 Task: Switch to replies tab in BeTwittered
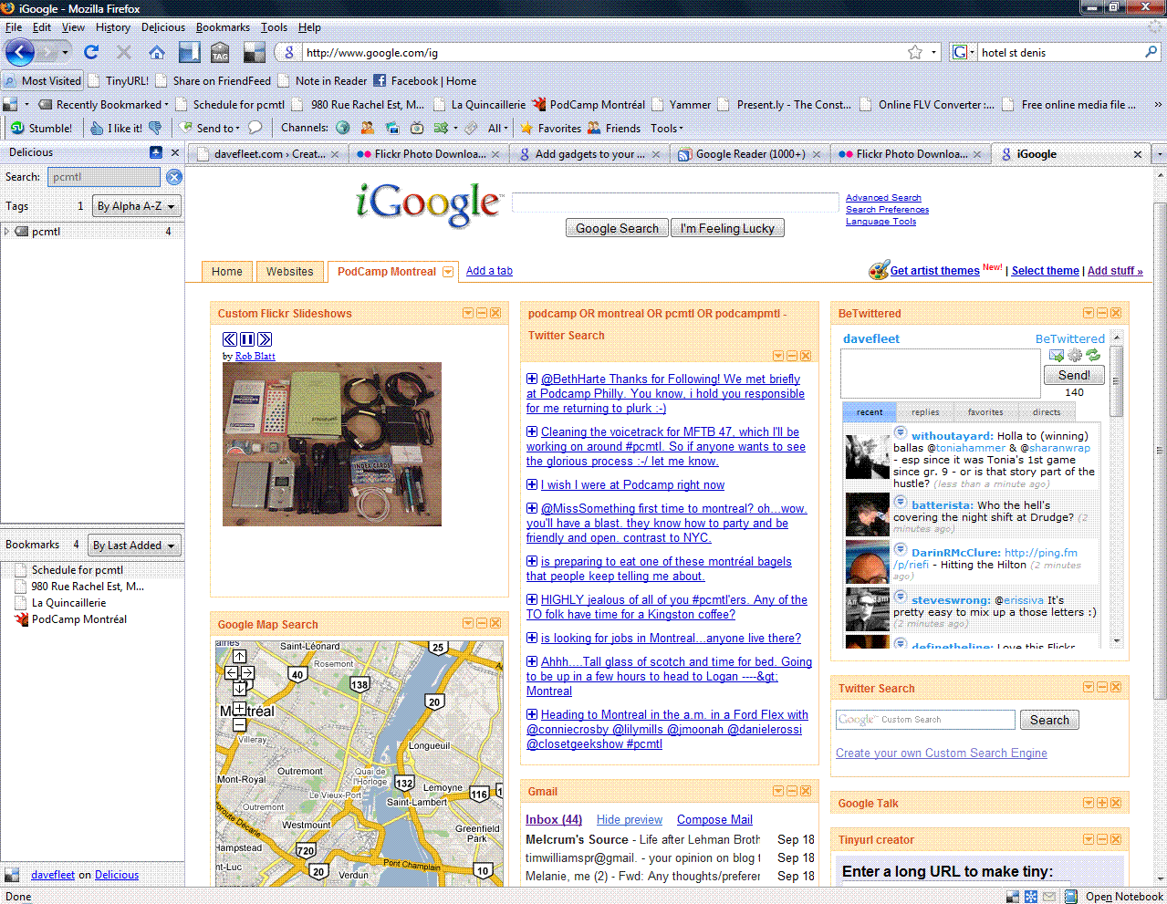[x=925, y=412]
